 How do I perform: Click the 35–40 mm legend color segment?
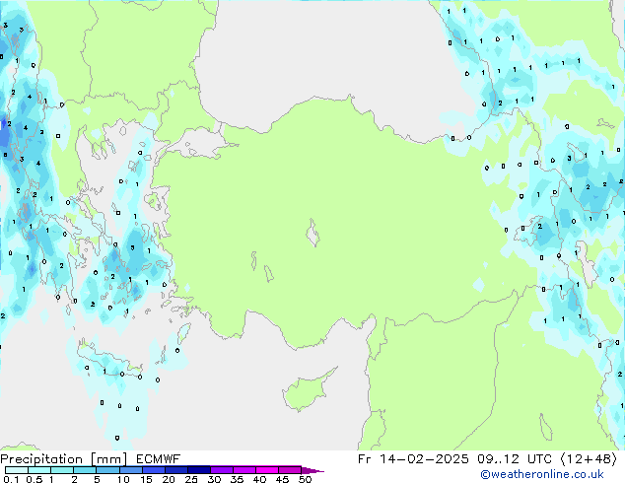[x=244, y=470]
